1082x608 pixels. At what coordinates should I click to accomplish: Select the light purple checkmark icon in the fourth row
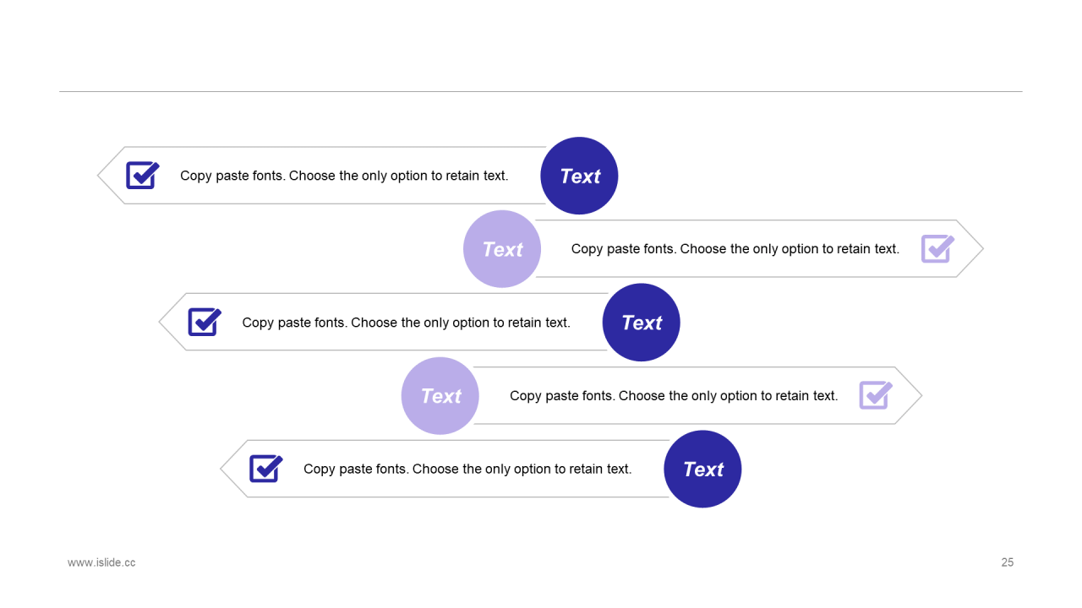(x=877, y=394)
